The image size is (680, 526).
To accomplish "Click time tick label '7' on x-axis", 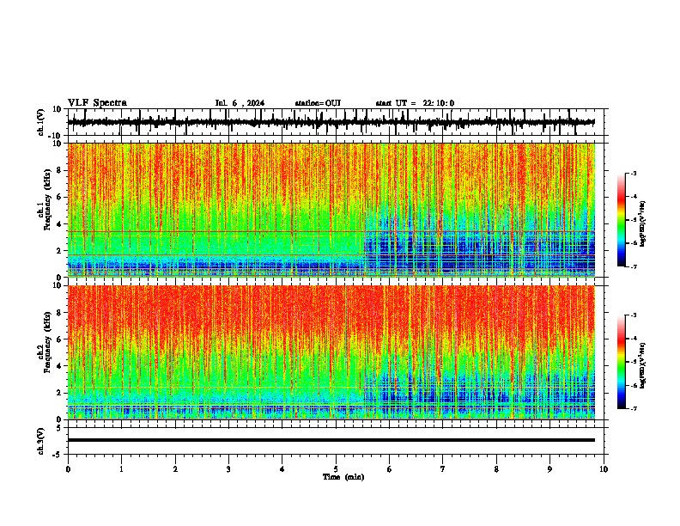I will 443,469.
